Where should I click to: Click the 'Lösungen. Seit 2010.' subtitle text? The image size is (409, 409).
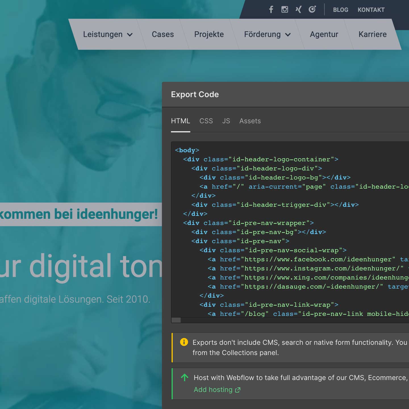click(104, 299)
